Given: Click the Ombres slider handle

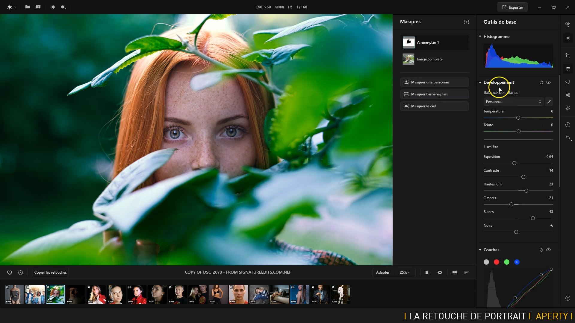Looking at the screenshot, I should pyautogui.click(x=511, y=205).
